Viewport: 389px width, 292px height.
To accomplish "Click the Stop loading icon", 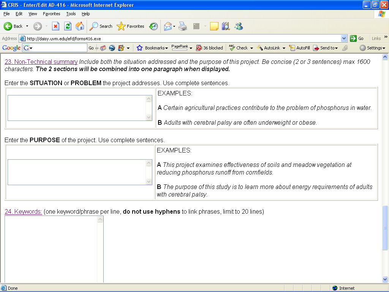I will click(55, 26).
